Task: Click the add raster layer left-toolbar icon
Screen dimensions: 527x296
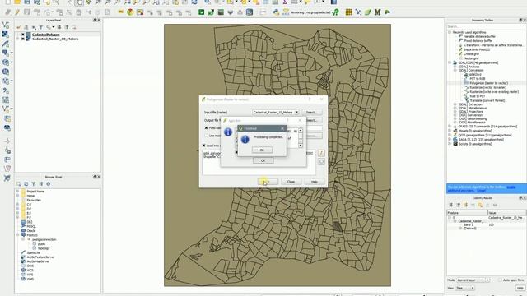Action: [x=6, y=35]
